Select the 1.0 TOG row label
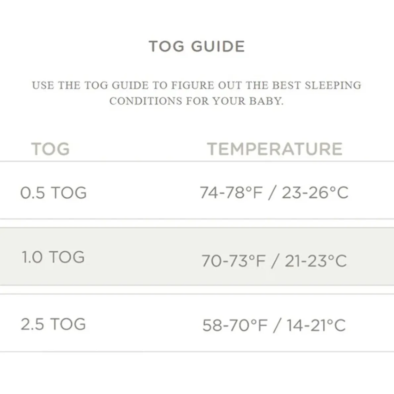This screenshot has width=394, height=394. [x=53, y=257]
